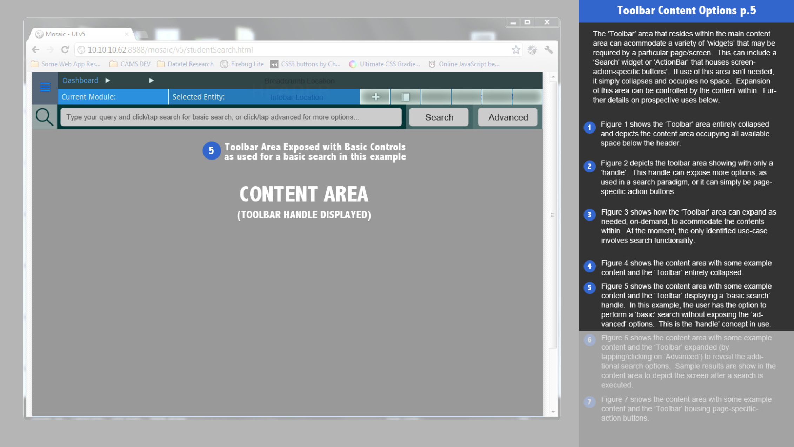Click the blue hamburger menu icon

[x=45, y=87]
